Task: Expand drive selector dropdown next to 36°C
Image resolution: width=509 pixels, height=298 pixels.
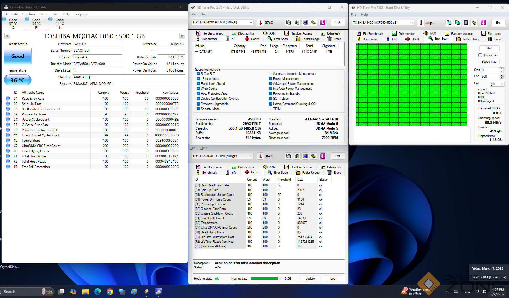Action: (x=251, y=156)
